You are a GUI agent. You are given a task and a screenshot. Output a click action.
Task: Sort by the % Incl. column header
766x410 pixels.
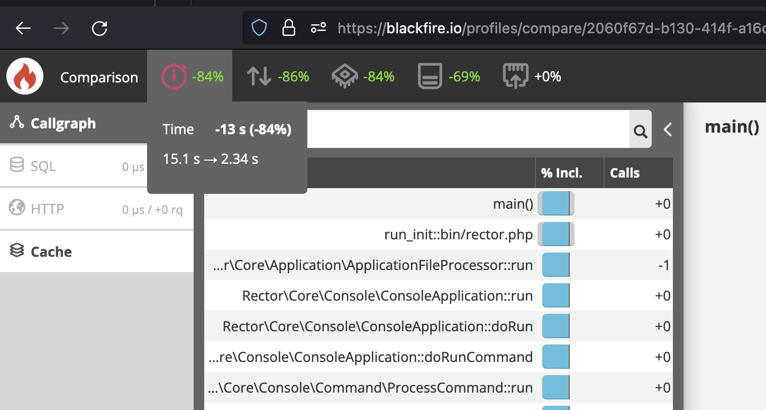click(569, 173)
